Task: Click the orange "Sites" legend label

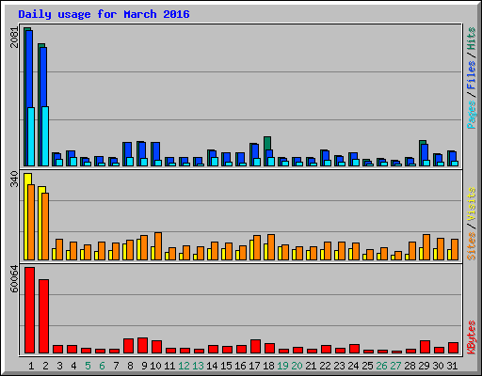Action: 472,246
